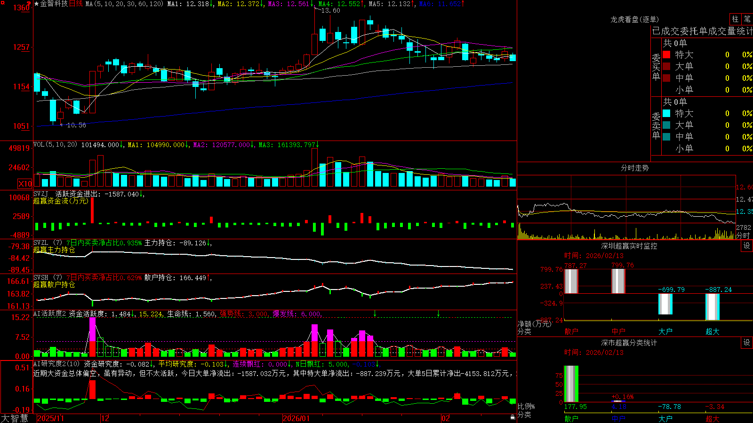Click the teal 大单 swatch under 委卖单
This screenshot has height=423, width=753.
coord(666,125)
